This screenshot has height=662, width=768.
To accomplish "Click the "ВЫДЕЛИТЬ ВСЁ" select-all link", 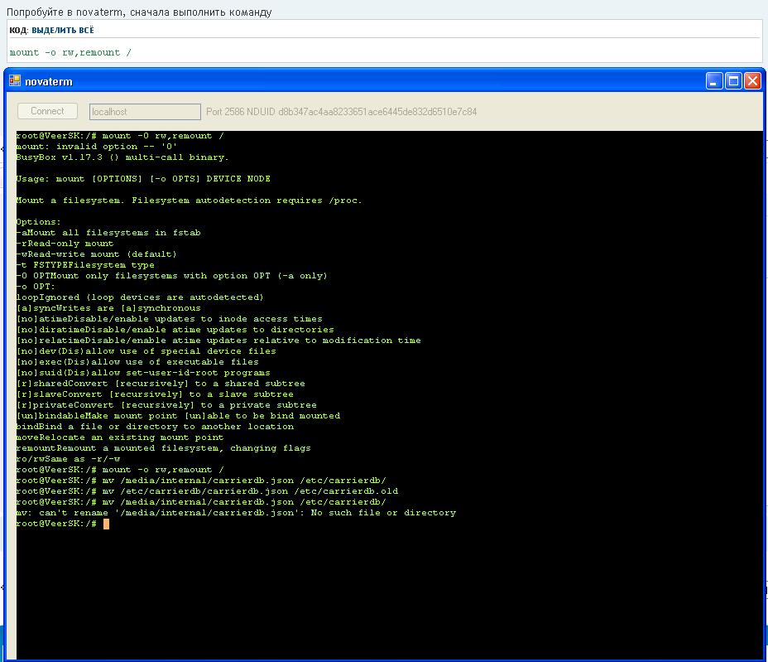I will (x=63, y=30).
